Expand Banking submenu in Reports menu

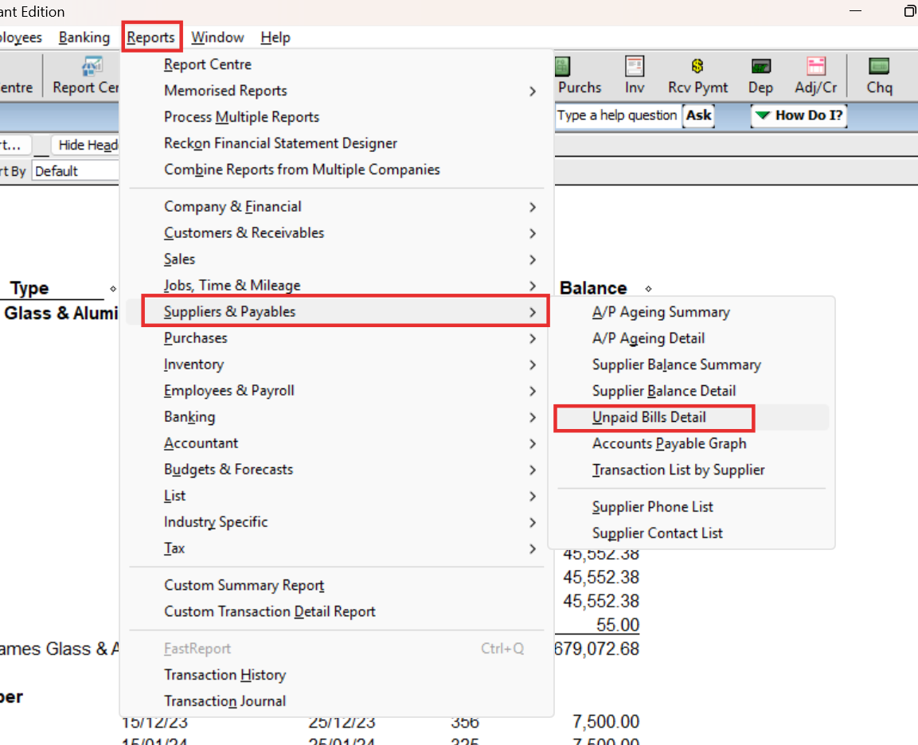pyautogui.click(x=337, y=417)
